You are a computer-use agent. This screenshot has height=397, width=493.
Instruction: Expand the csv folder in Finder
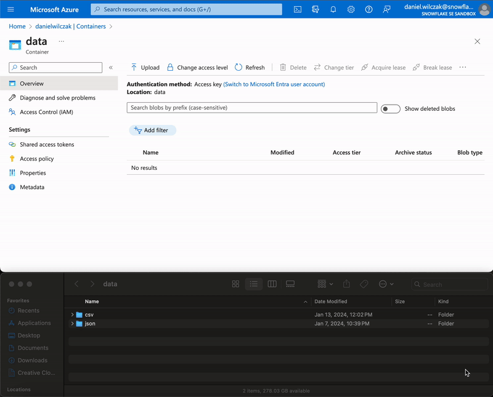tap(72, 315)
